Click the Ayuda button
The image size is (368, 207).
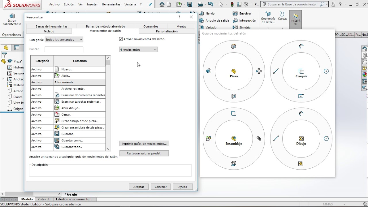coord(183,187)
